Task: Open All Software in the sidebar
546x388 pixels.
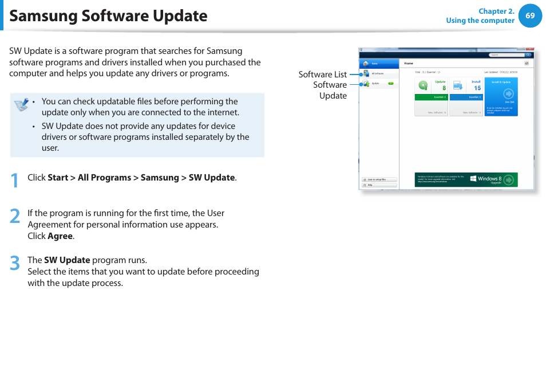Action: tap(379, 73)
